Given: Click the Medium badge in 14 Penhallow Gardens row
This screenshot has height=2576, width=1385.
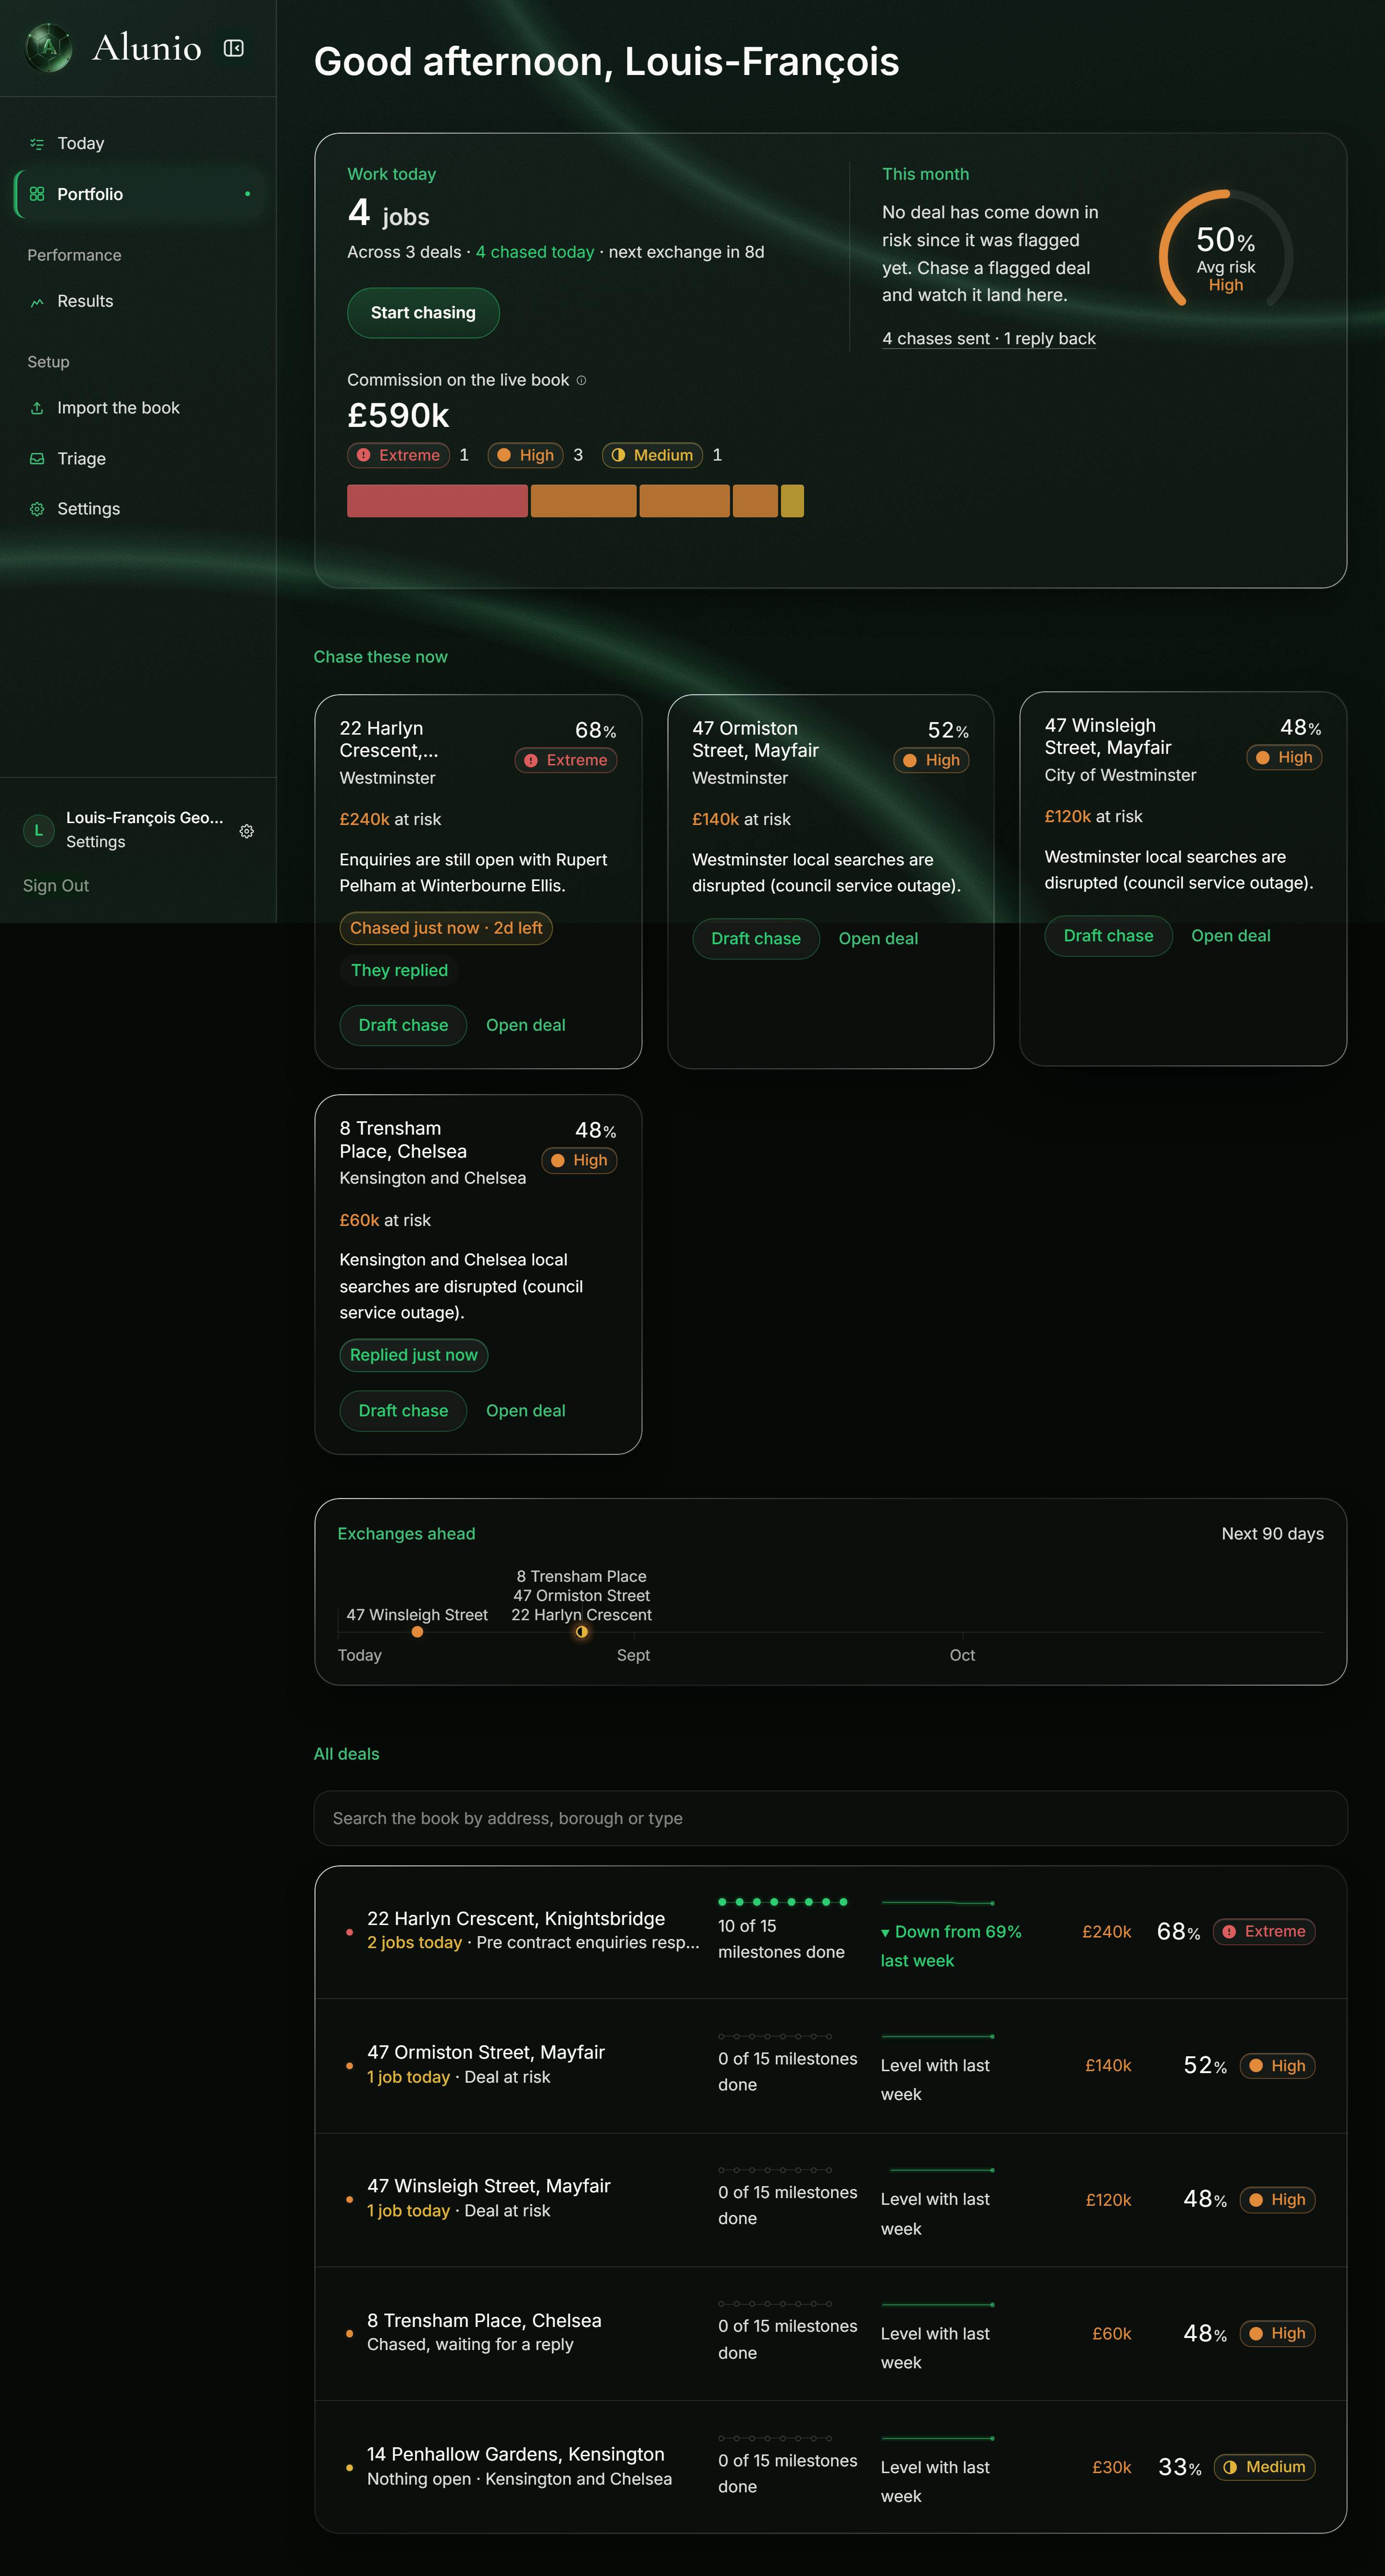Looking at the screenshot, I should [1264, 2467].
